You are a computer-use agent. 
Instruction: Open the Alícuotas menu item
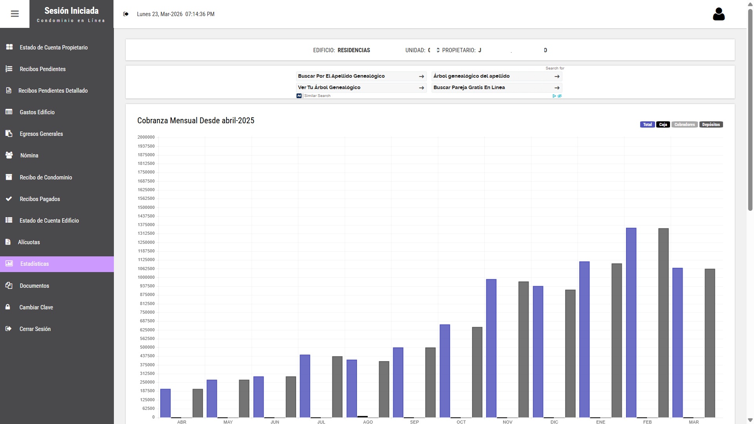point(29,242)
